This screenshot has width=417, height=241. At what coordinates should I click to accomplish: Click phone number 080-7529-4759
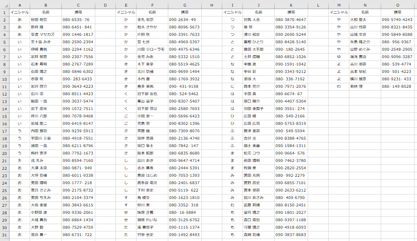[78, 227]
